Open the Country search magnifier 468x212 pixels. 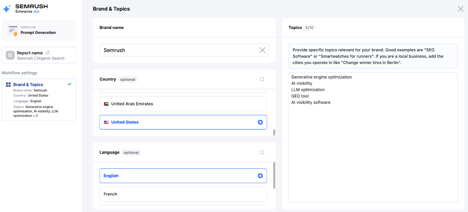pyautogui.click(x=262, y=79)
